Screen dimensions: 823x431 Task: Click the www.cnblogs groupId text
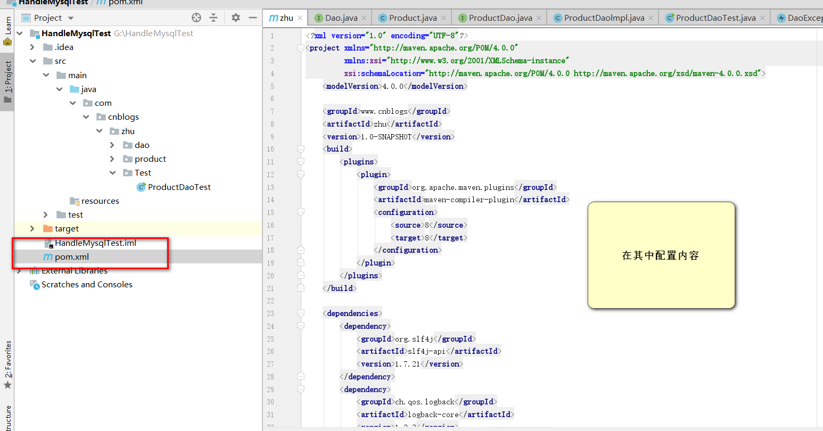(x=384, y=111)
